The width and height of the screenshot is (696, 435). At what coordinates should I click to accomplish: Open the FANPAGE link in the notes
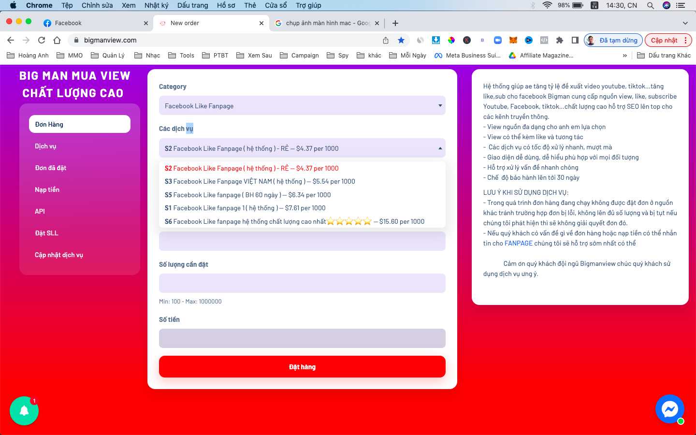coord(519,243)
